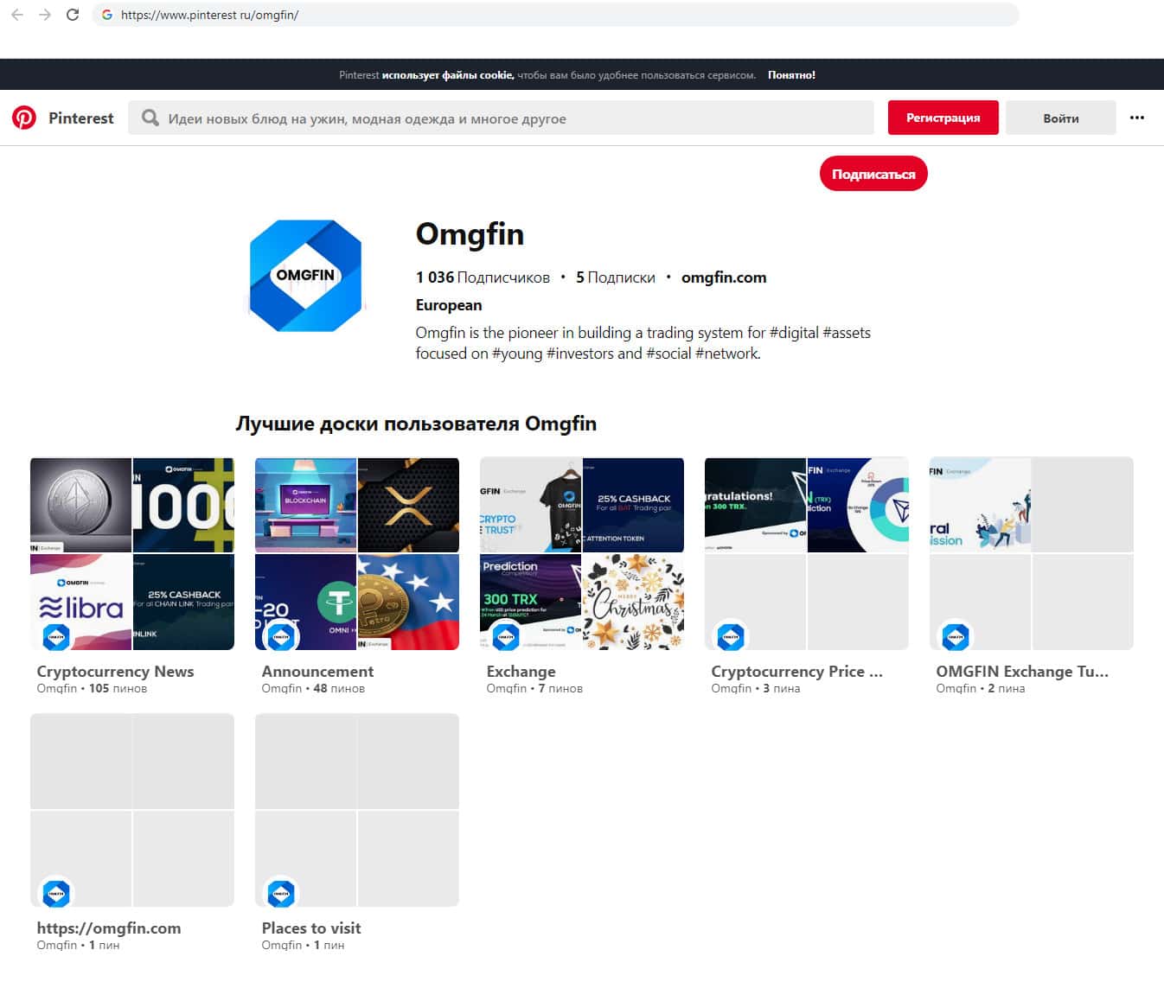Open the Announcement board thumbnail
1164x982 pixels.
click(356, 553)
